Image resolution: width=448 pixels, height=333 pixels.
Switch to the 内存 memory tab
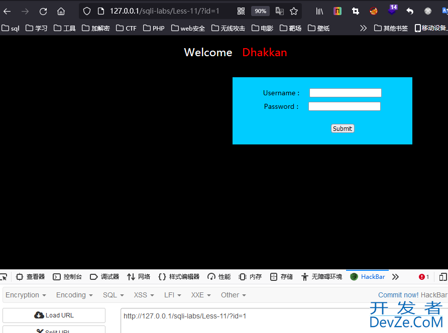pos(250,277)
